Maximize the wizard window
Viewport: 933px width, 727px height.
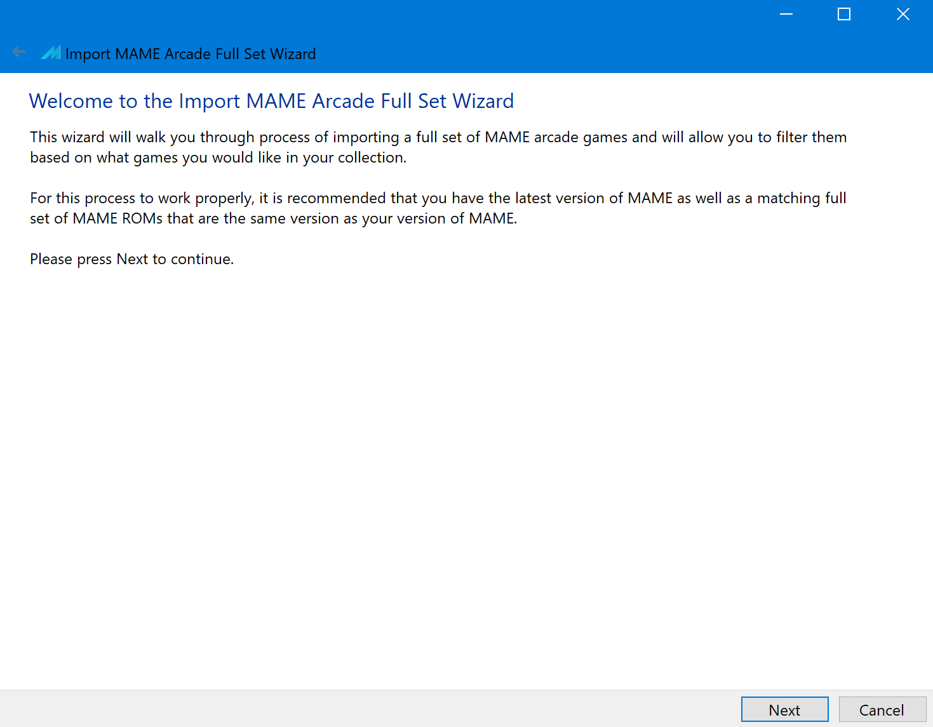tap(844, 14)
